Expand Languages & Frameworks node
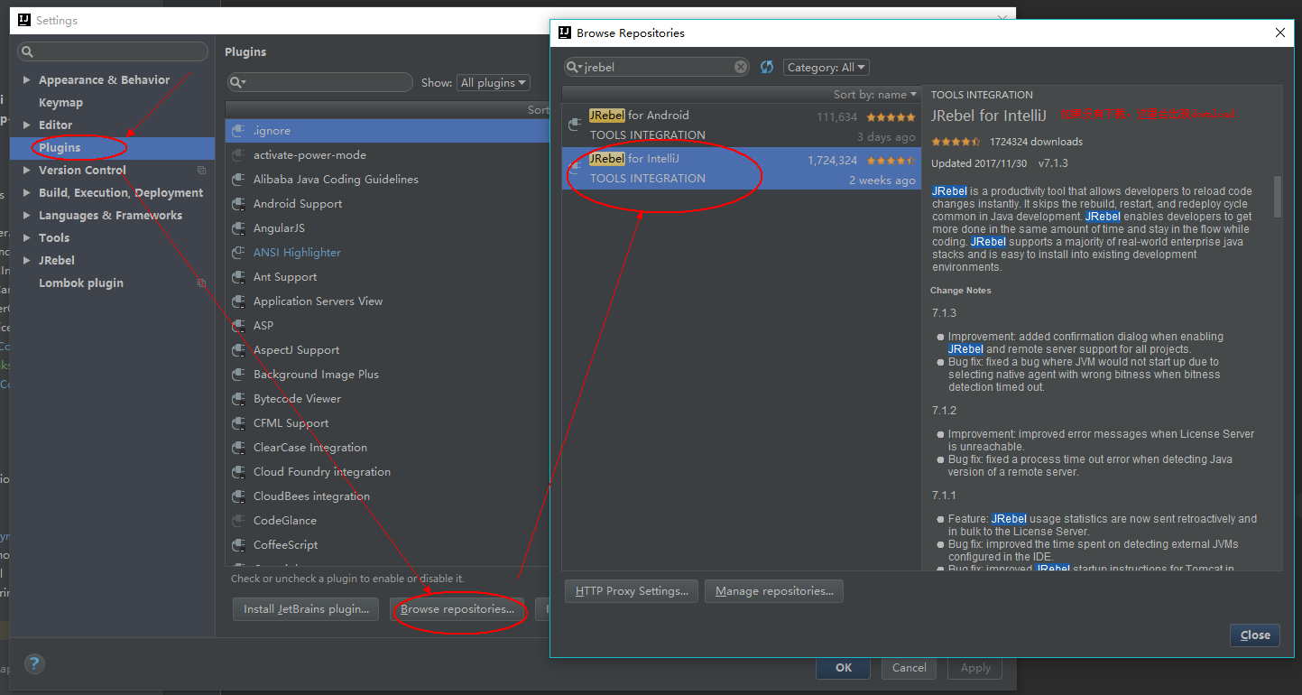Screen dimensions: 1302x695 coord(27,216)
